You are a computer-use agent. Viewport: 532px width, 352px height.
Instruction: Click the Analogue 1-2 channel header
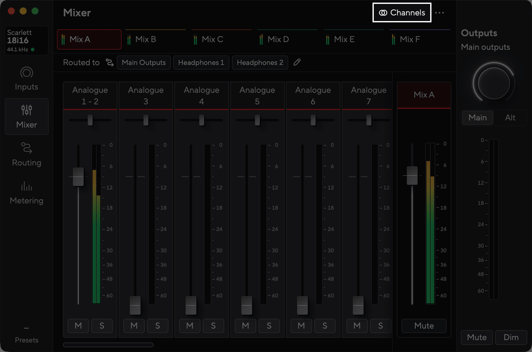click(90, 96)
